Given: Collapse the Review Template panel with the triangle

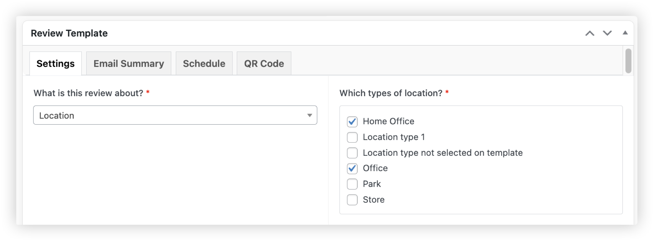Looking at the screenshot, I should pos(625,33).
